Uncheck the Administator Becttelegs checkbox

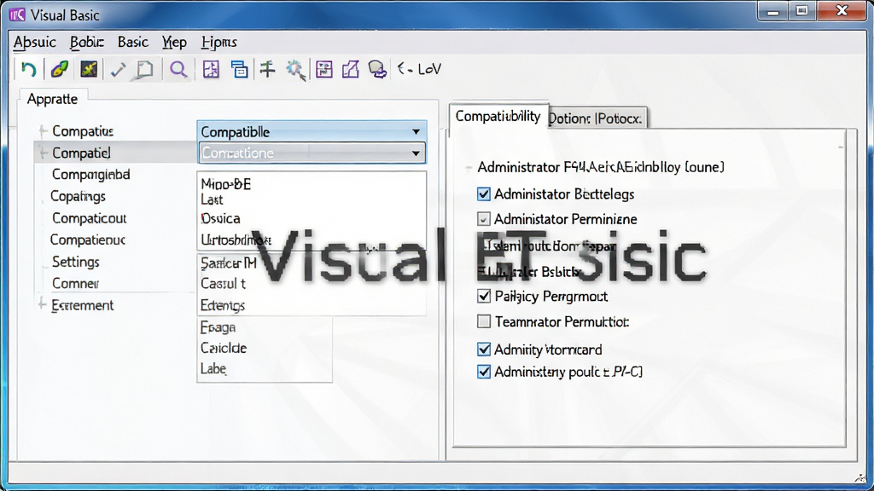(x=484, y=194)
